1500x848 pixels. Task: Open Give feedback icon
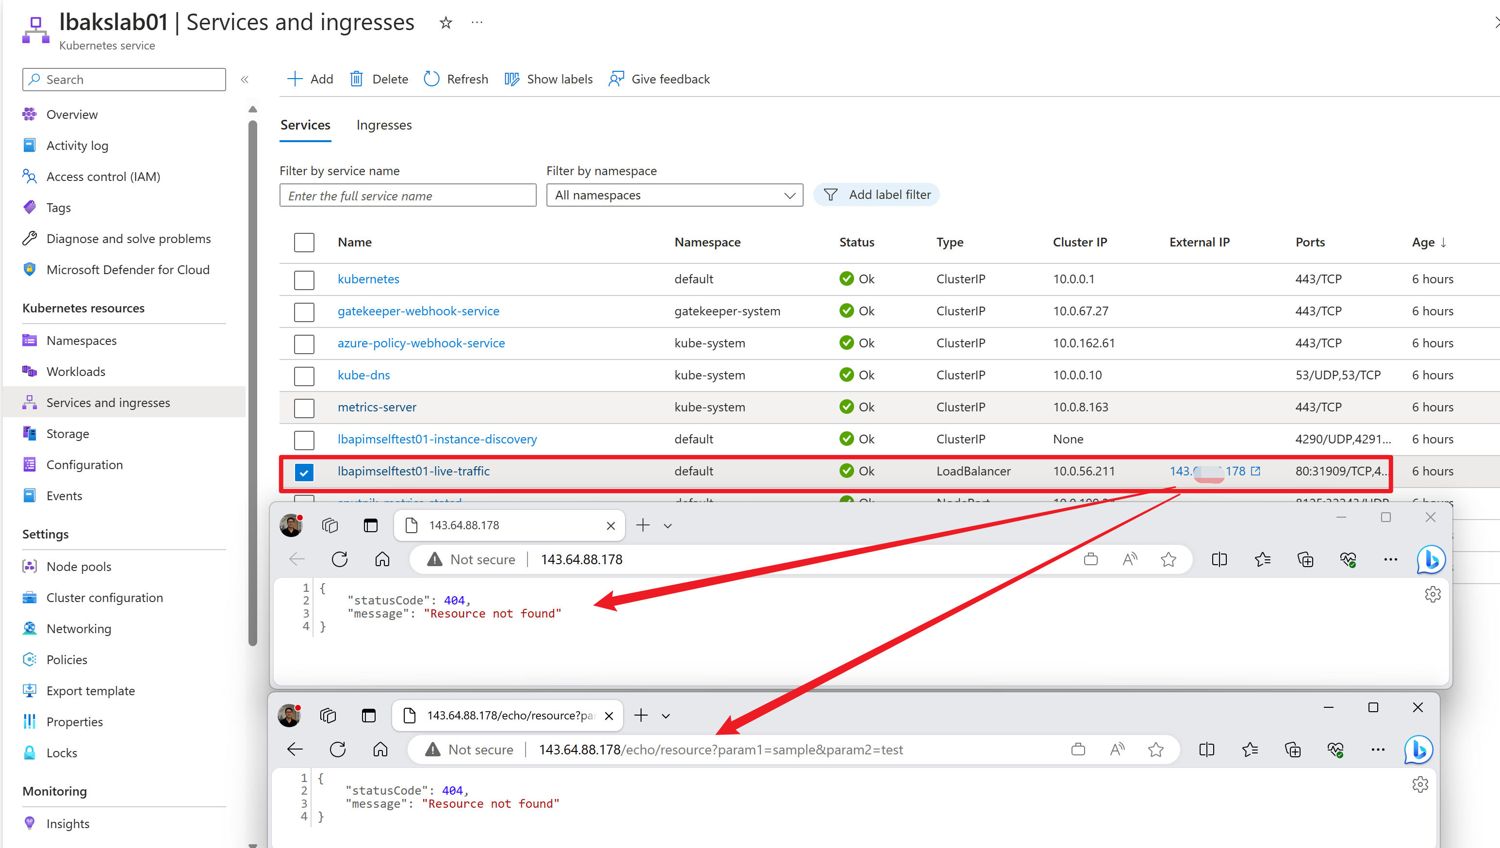[616, 79]
